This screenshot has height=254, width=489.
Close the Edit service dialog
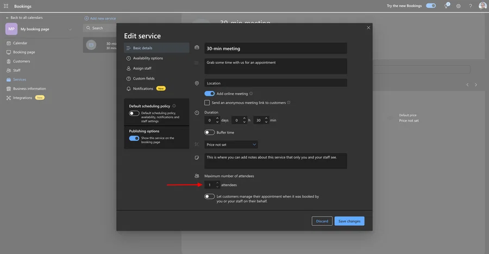[x=368, y=28]
